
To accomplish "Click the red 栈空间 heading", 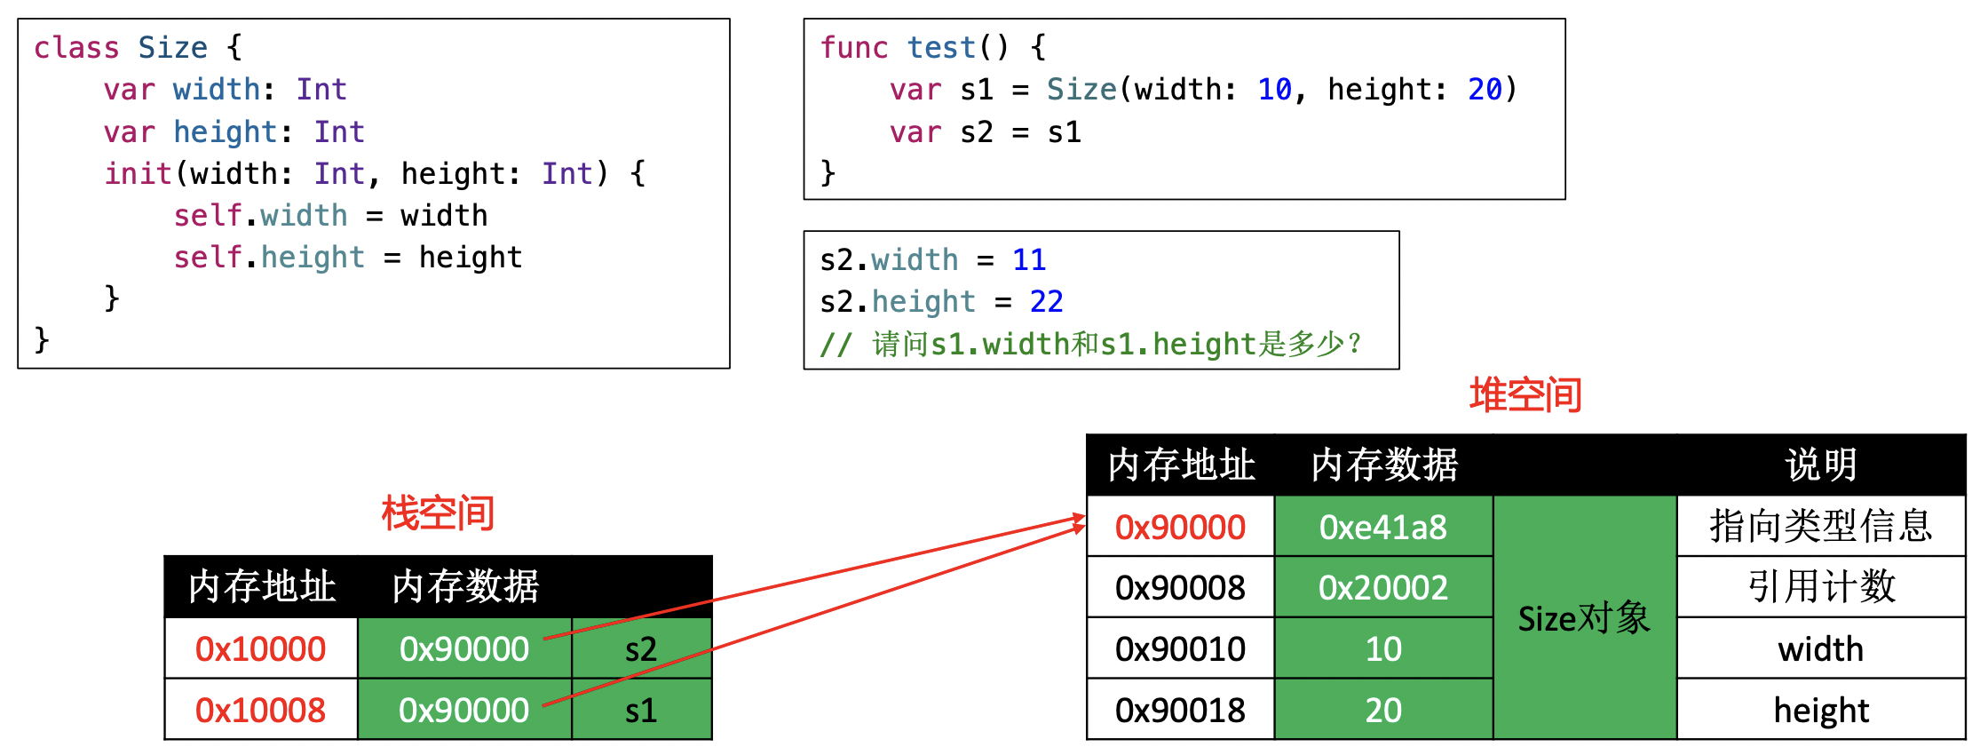I will pyautogui.click(x=438, y=513).
